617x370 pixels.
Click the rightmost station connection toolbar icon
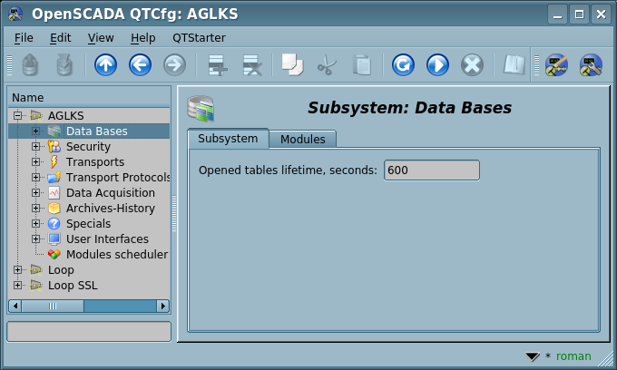coord(592,65)
